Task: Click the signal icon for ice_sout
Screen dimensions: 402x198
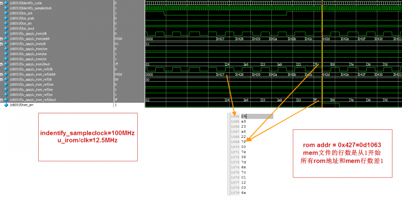Action: 6,29
